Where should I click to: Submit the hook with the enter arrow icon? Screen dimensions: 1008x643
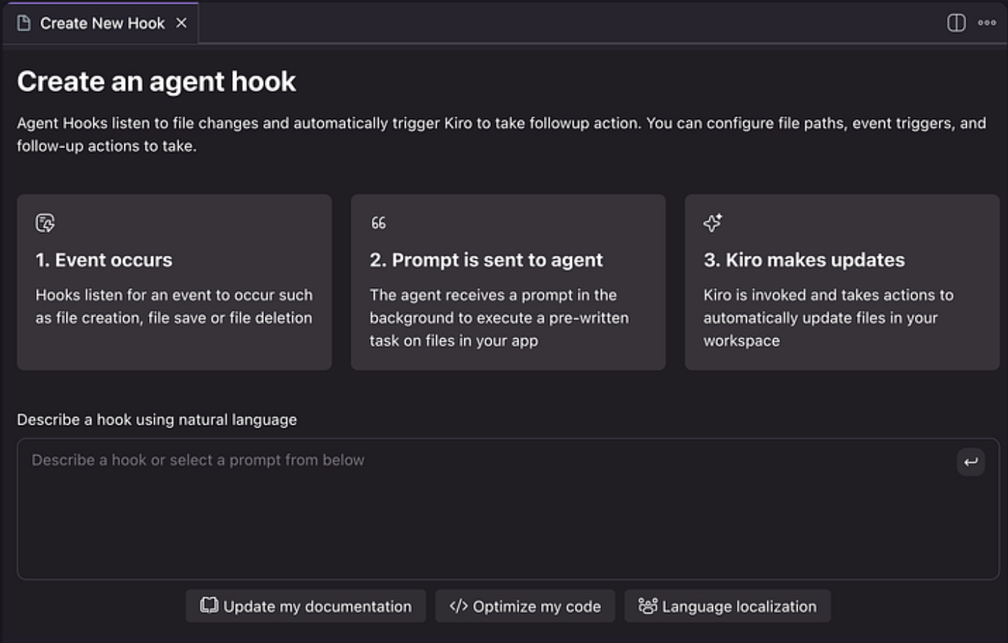pyautogui.click(x=970, y=462)
